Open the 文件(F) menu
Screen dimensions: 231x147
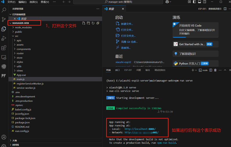pyautogui.click(x=11, y=2)
